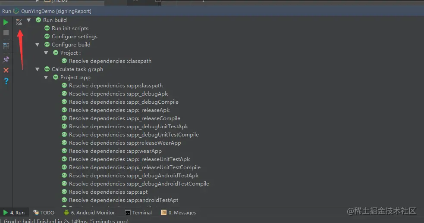
Task: Collapse the Project :app node arrow
Action: [x=46, y=77]
